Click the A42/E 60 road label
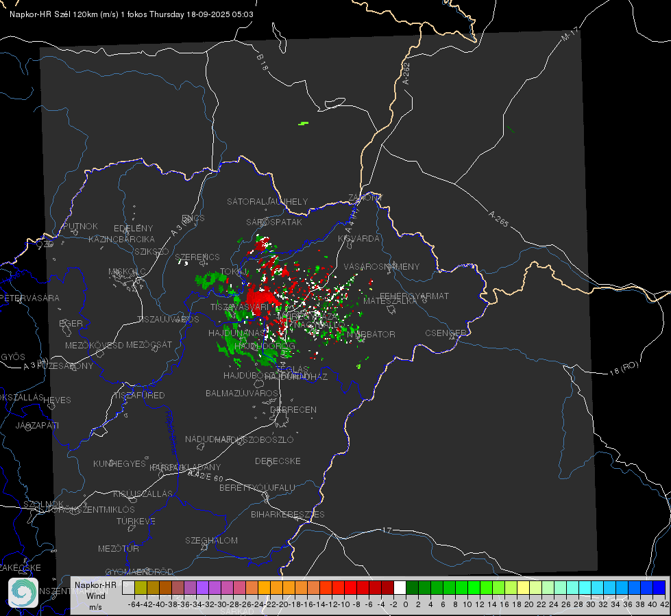Image resolution: width=671 pixels, height=616 pixels. point(206,475)
